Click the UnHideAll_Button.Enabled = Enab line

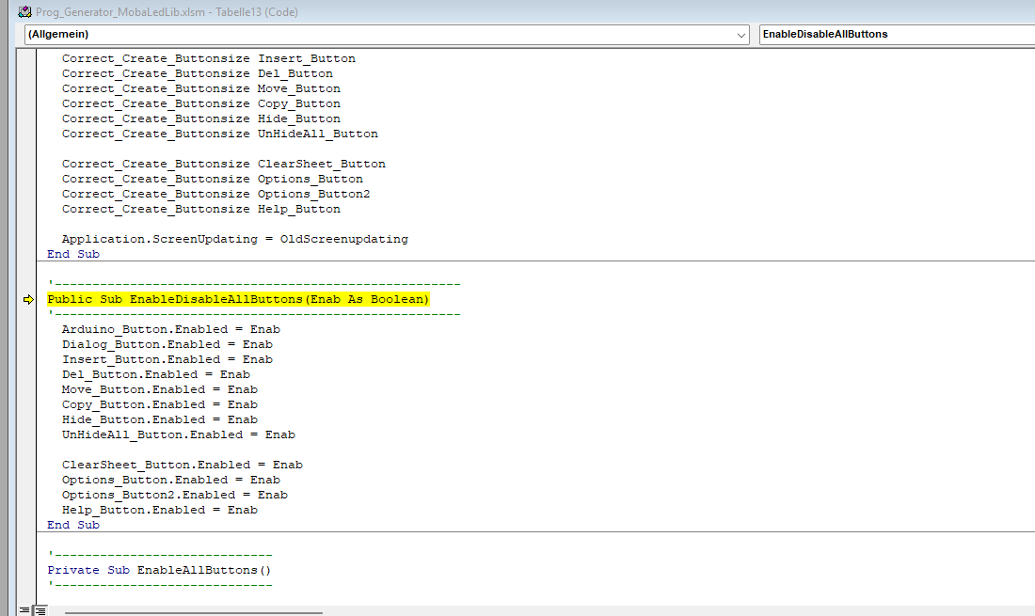tap(178, 434)
